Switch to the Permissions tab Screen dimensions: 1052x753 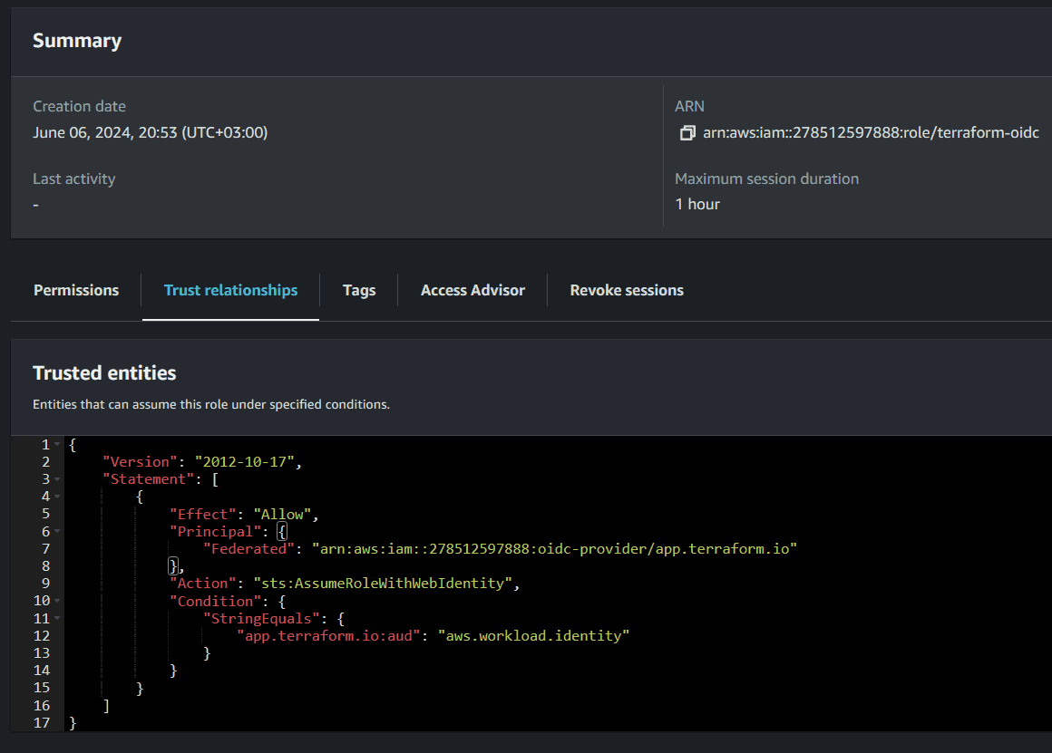tap(75, 290)
